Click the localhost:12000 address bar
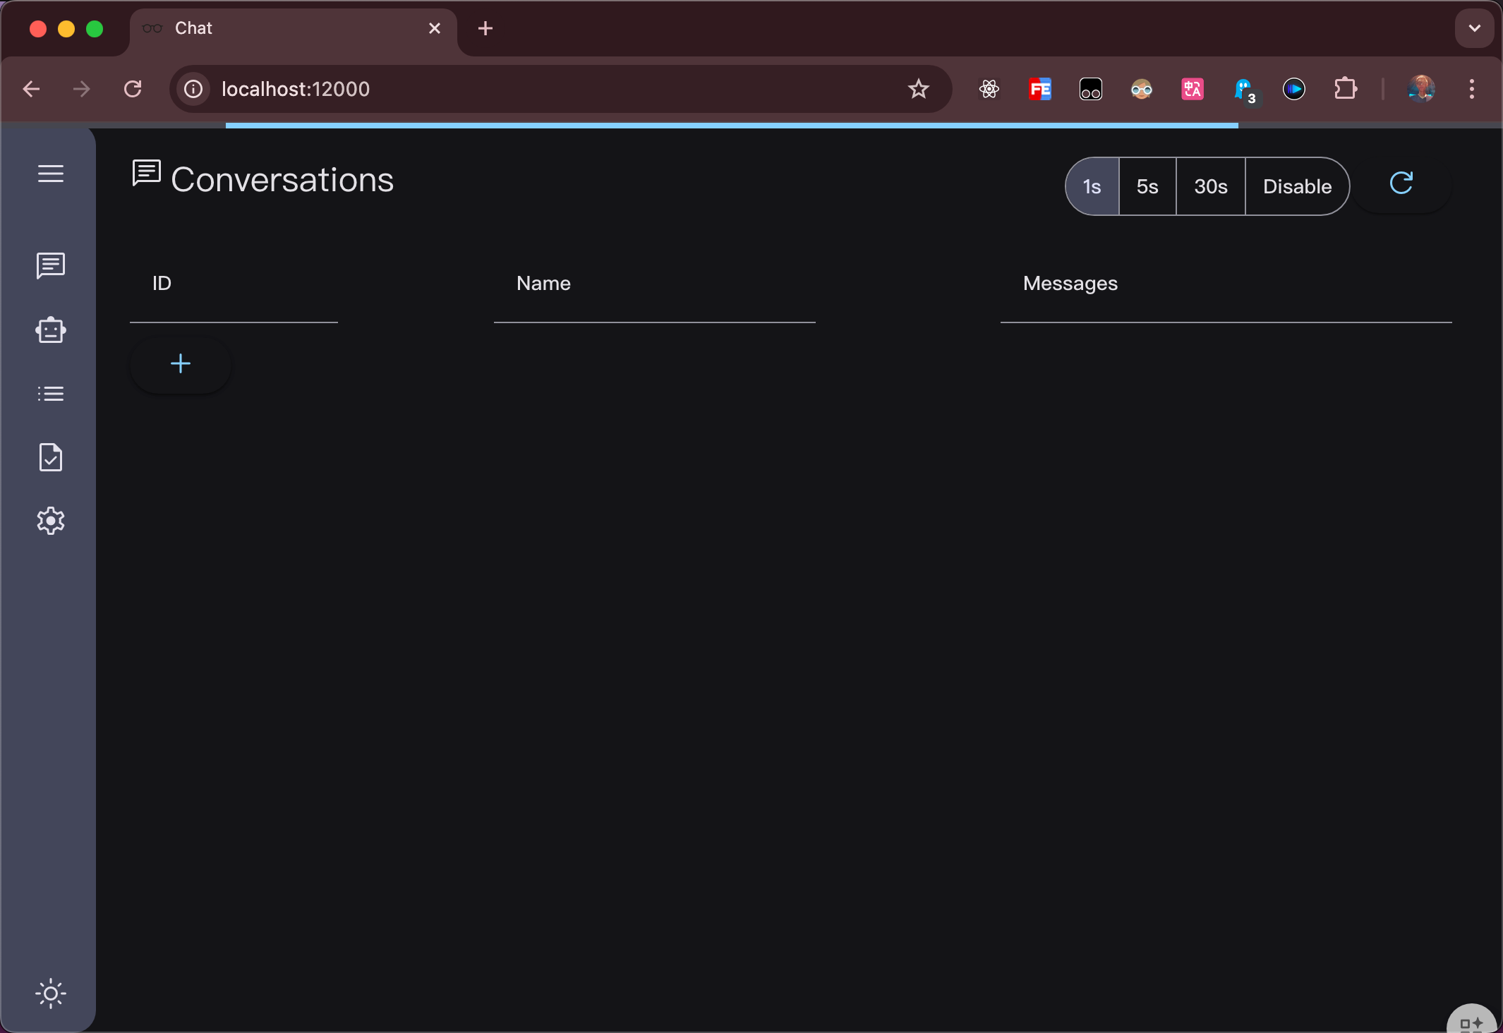This screenshot has height=1033, width=1503. click(550, 89)
